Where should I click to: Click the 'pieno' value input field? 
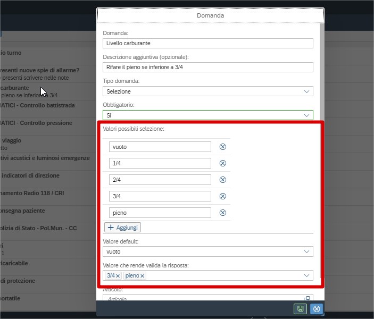pyautogui.click(x=160, y=213)
